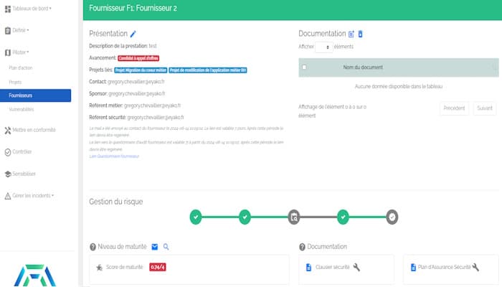Screen dimensions: 502x287
Task: Delete documents using trash icon
Action: [360, 34]
